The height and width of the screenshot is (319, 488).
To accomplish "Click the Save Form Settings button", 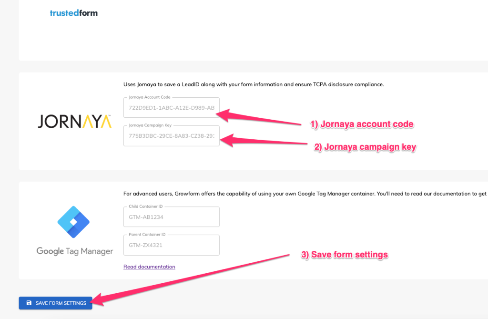I will (x=55, y=303).
